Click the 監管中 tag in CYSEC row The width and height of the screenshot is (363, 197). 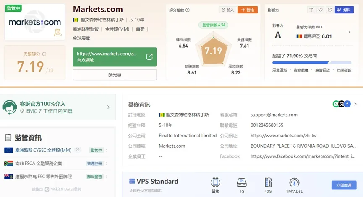point(96,151)
